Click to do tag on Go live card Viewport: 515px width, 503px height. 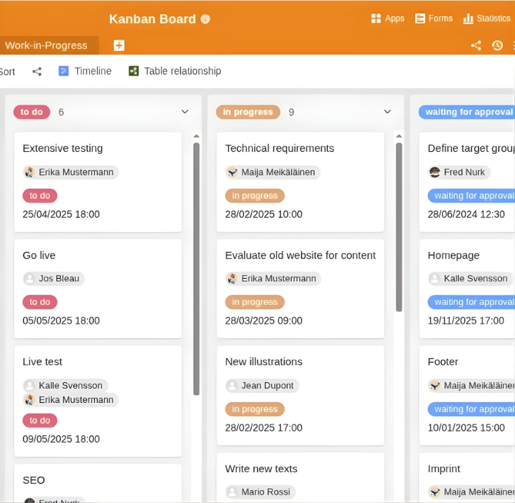(x=40, y=302)
